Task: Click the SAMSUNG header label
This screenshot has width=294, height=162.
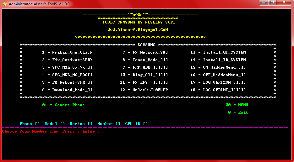Action: pos(146,45)
